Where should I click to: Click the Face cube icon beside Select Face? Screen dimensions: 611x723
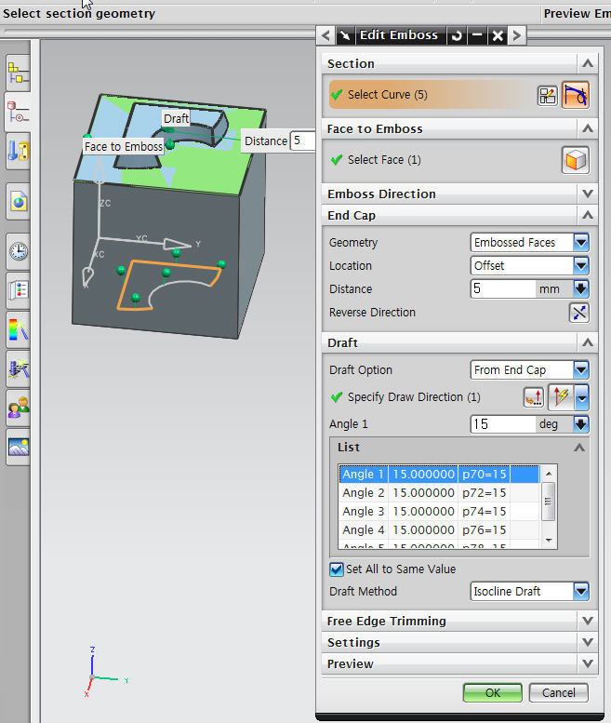[576, 160]
